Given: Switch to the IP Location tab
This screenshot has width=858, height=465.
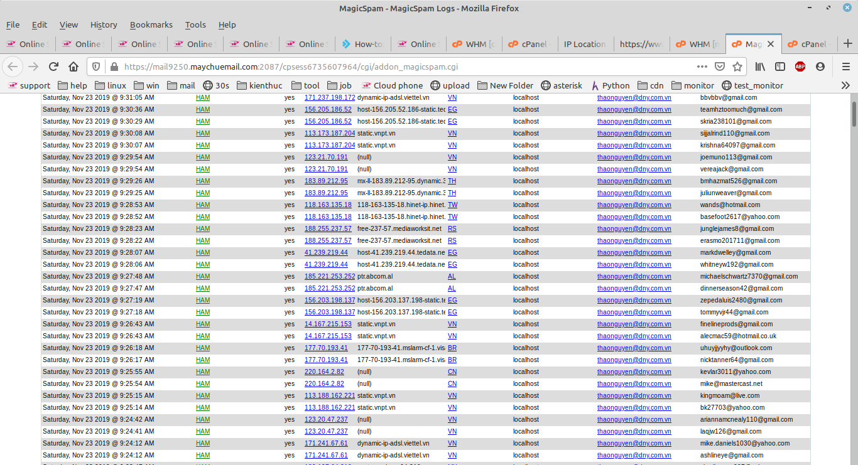Looking at the screenshot, I should click(x=585, y=44).
